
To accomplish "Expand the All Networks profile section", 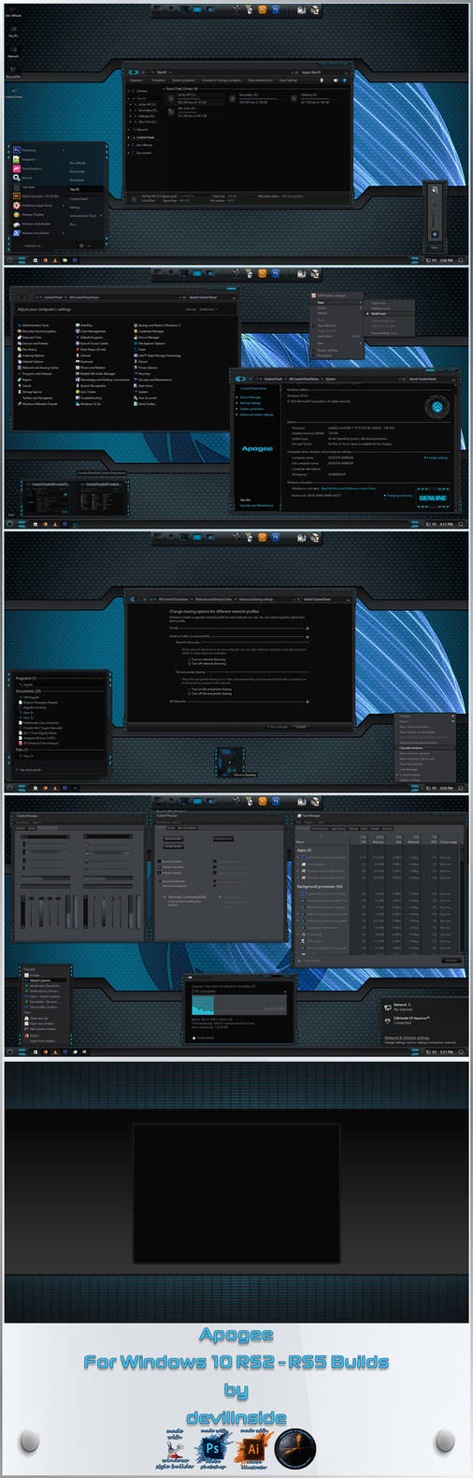I will coord(308,701).
